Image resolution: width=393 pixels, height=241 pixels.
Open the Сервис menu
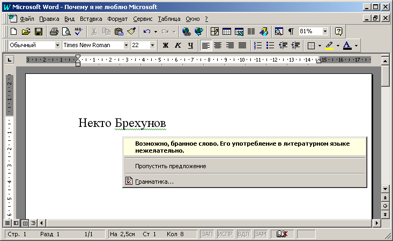142,19
